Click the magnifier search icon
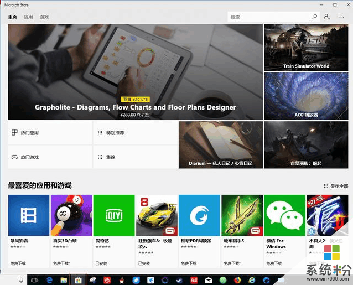 [315, 17]
